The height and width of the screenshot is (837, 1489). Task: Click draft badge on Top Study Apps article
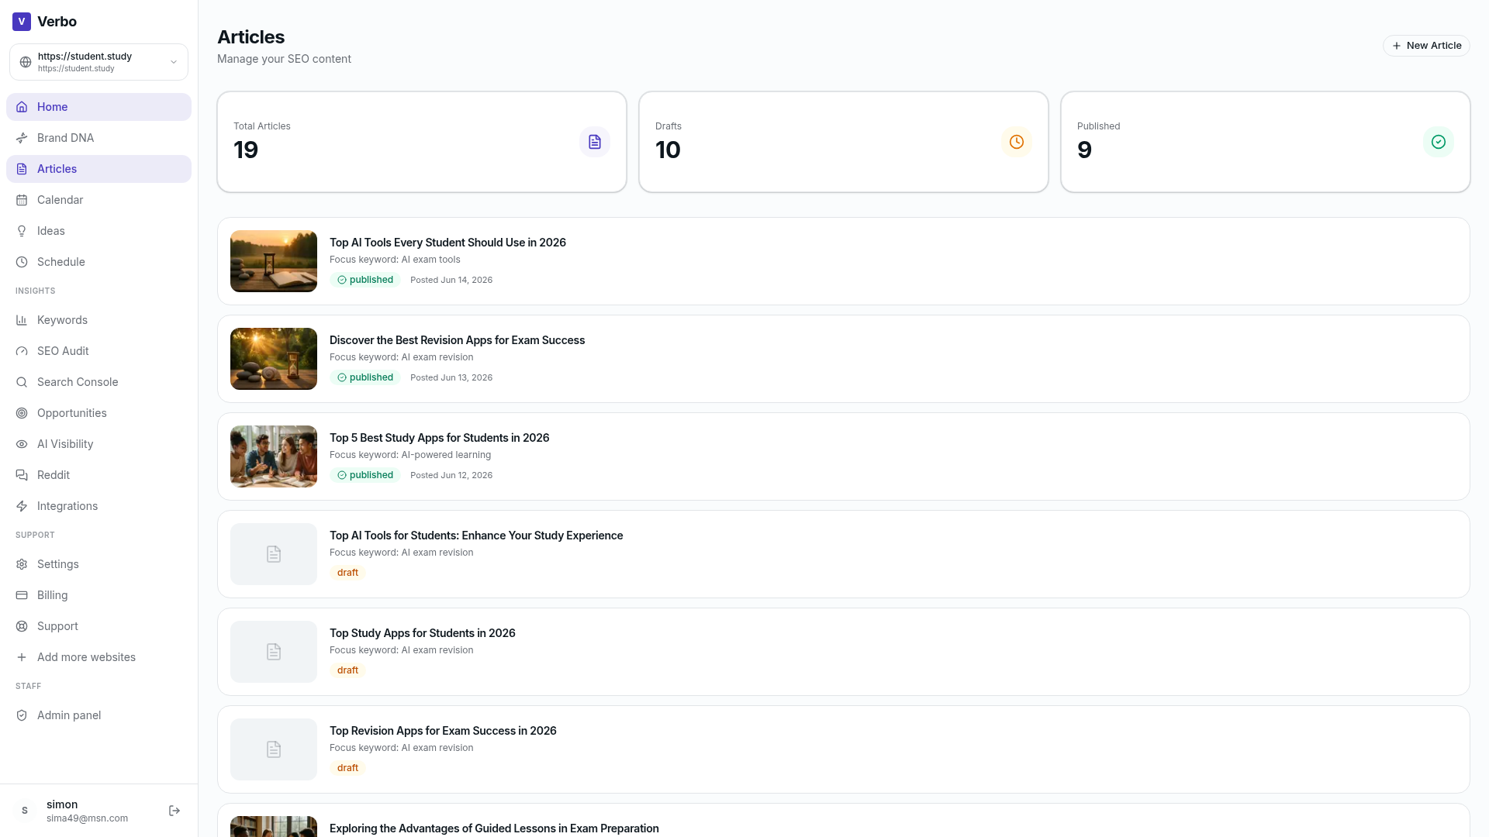coord(347,670)
